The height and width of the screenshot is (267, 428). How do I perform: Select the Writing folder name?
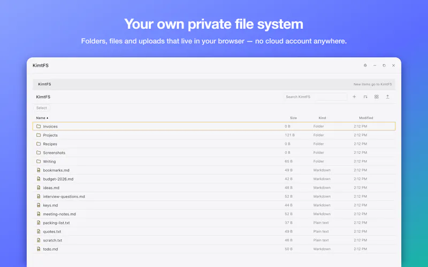tap(49, 161)
